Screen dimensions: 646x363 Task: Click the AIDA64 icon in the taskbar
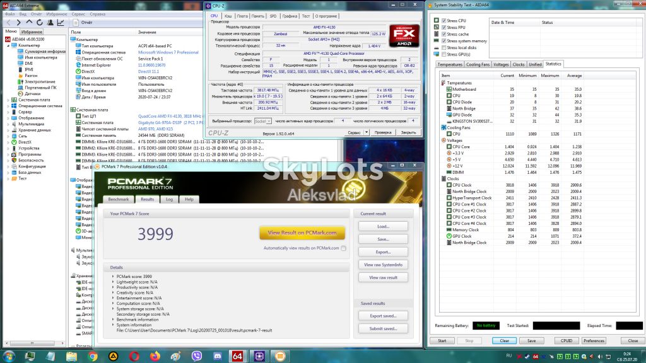[237, 357]
